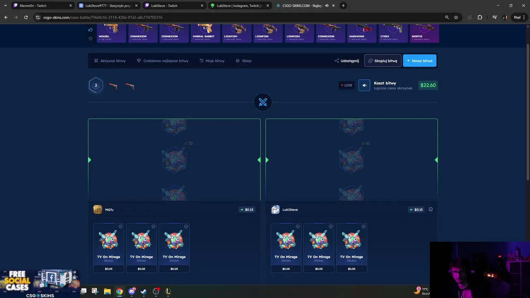Open Błąd browser menu
This screenshot has height=298, width=530.
coord(520,17)
